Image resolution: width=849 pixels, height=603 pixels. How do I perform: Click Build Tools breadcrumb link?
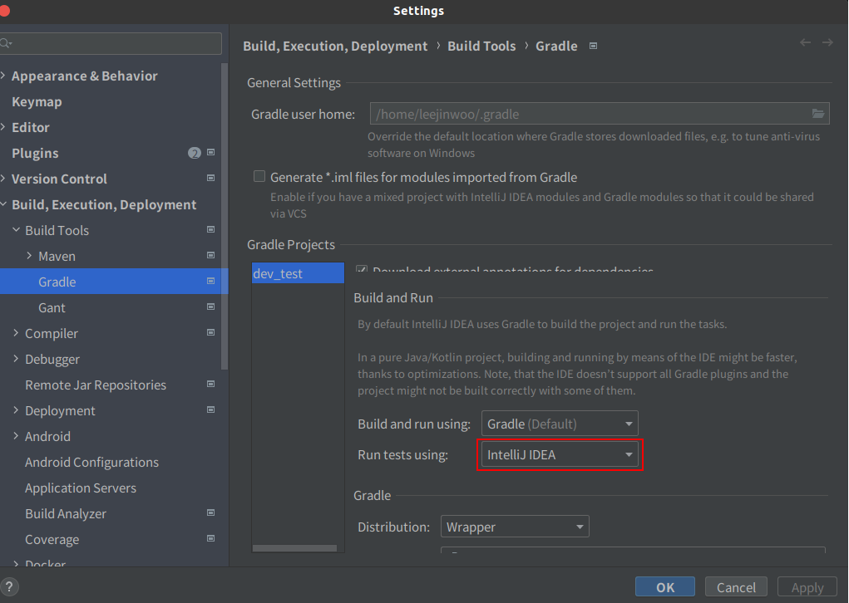point(481,46)
